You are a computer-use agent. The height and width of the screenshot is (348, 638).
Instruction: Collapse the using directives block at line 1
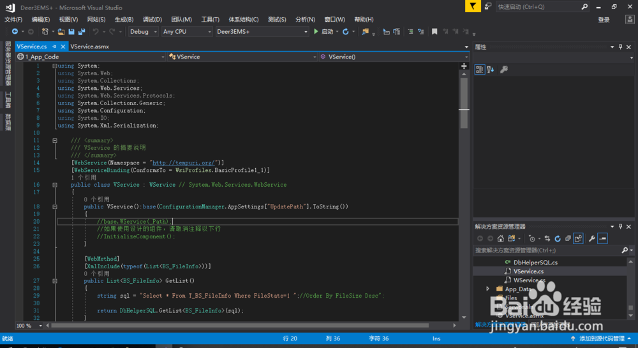coord(54,66)
